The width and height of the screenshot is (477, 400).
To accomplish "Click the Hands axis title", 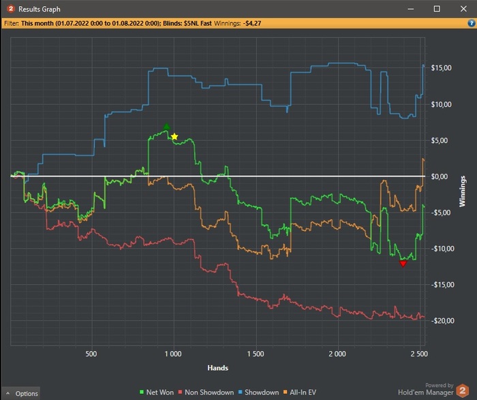I will 218,368.
